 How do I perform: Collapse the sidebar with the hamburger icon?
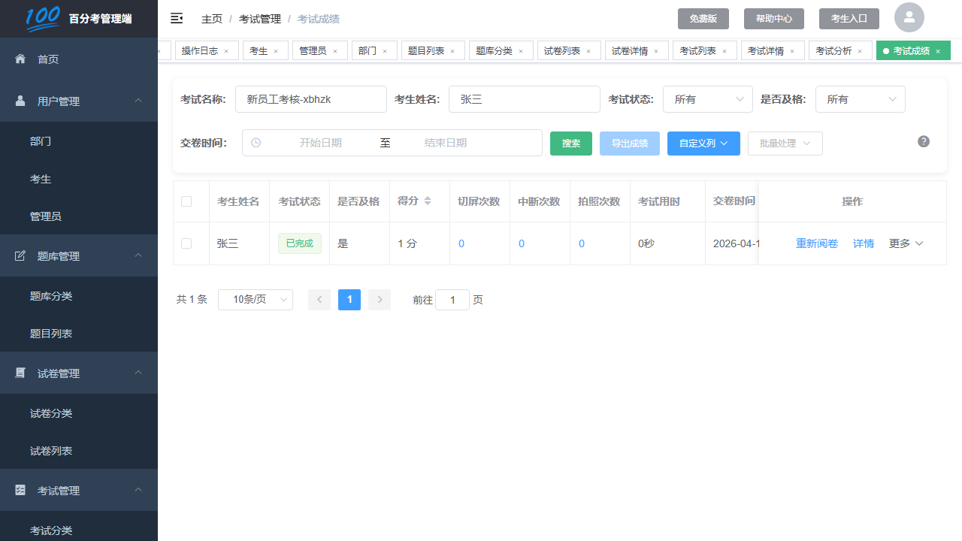pyautogui.click(x=177, y=18)
